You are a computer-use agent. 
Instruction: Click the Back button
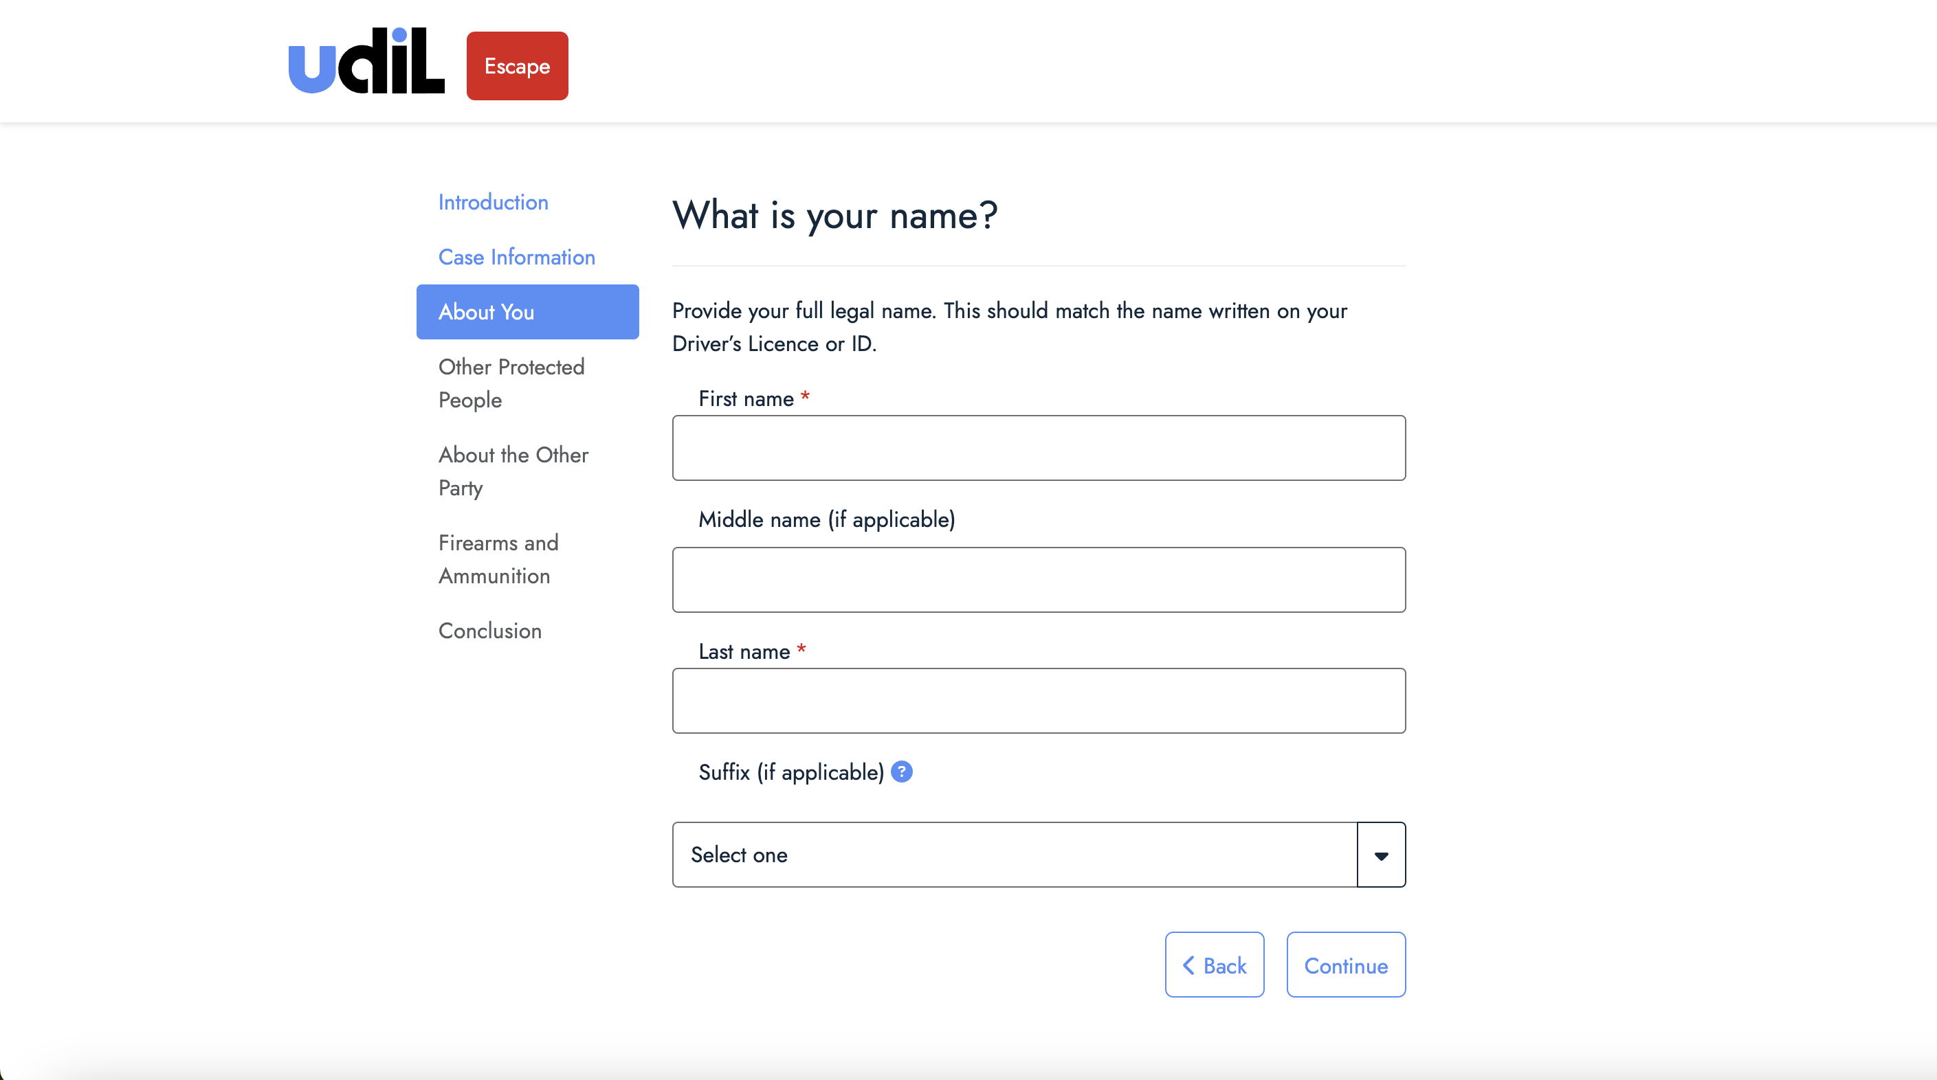tap(1214, 965)
